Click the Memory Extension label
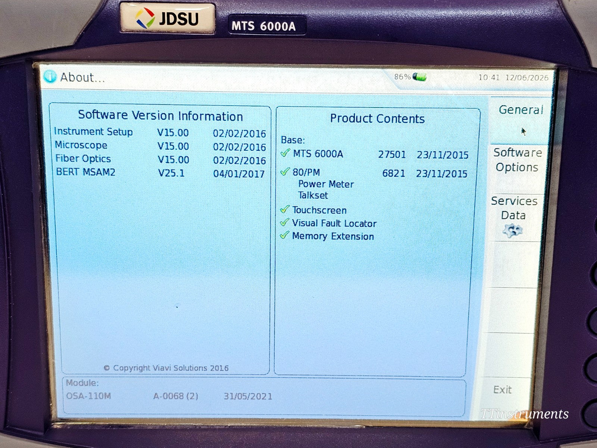Image resolution: width=597 pixels, height=448 pixels. [333, 236]
